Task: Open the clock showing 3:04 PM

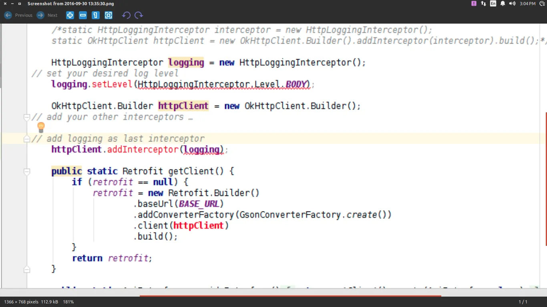Action: [x=527, y=4]
